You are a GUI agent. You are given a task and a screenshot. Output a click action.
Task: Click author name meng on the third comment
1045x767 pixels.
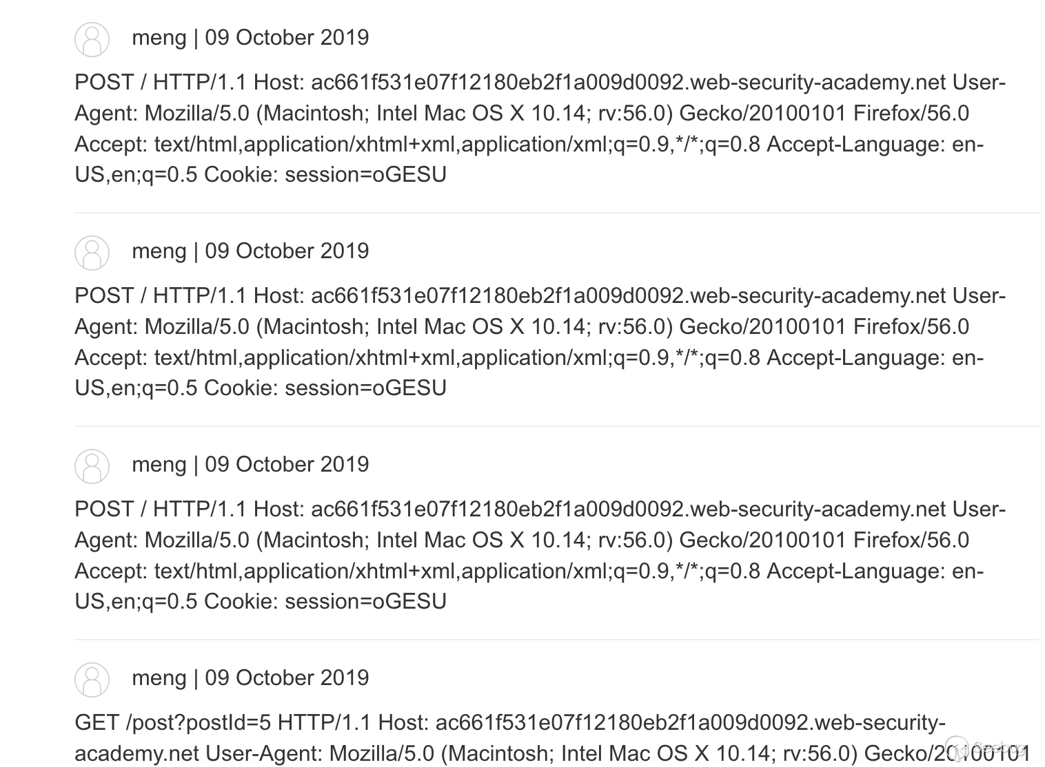[159, 465]
